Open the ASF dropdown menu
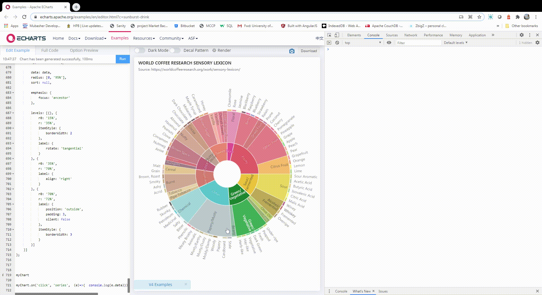This screenshot has height=295, width=542. point(193,38)
